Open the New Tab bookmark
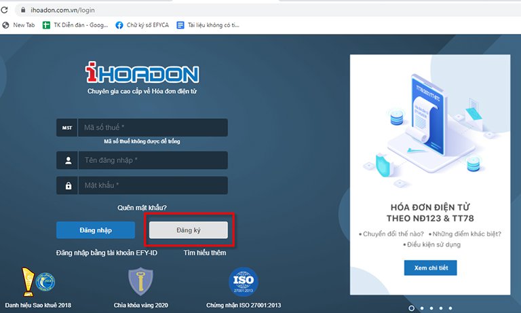521x313 pixels. pos(20,25)
